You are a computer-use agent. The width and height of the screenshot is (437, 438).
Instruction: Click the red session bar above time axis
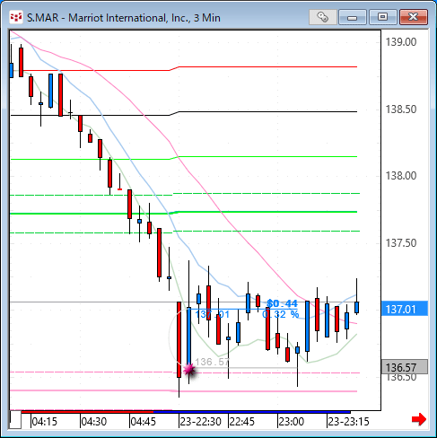(87, 412)
